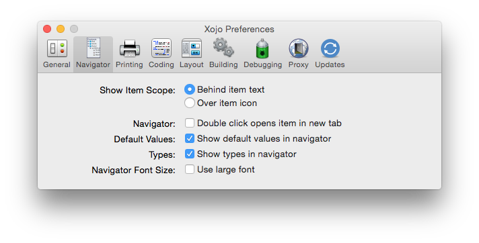
Task: Enable double click opens item in new tab
Action: [x=190, y=123]
